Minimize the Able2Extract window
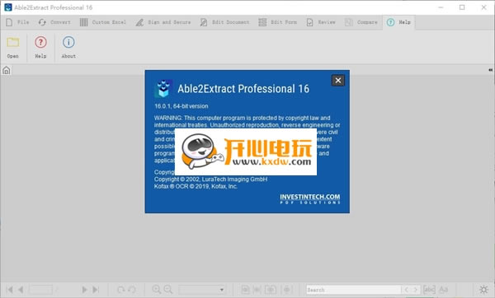 [441, 7]
